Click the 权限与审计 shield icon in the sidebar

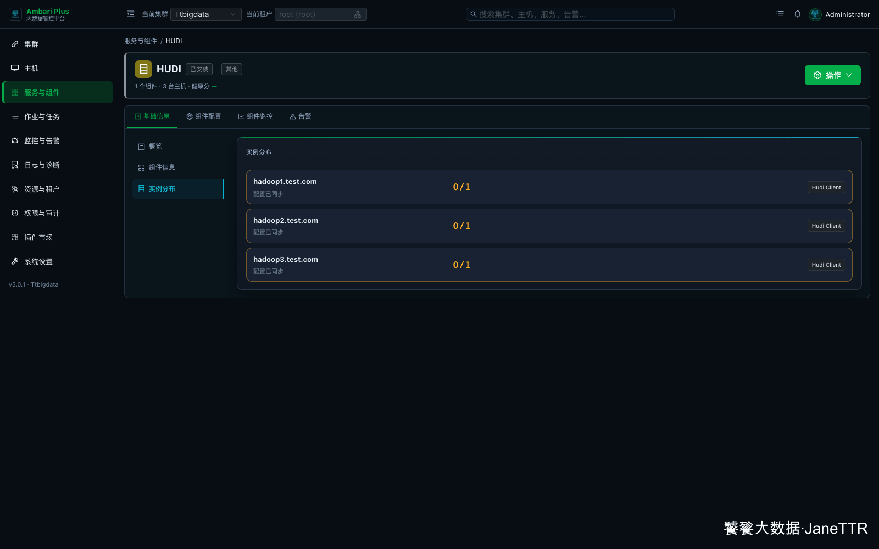(15, 213)
